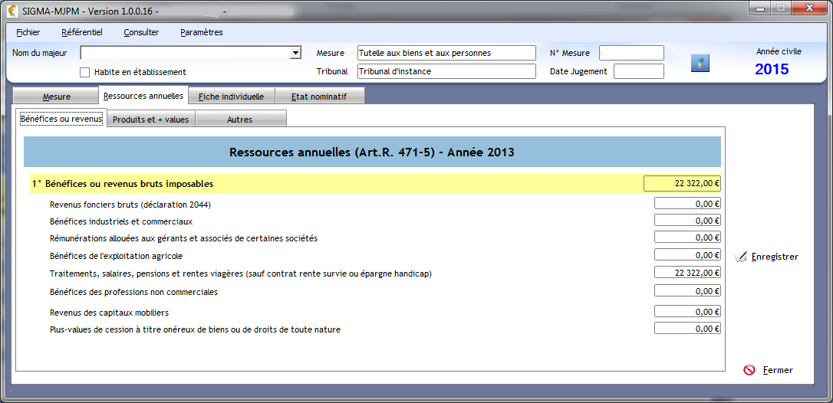Focus the Date Jugement field
This screenshot has height=403, width=833.
(638, 71)
